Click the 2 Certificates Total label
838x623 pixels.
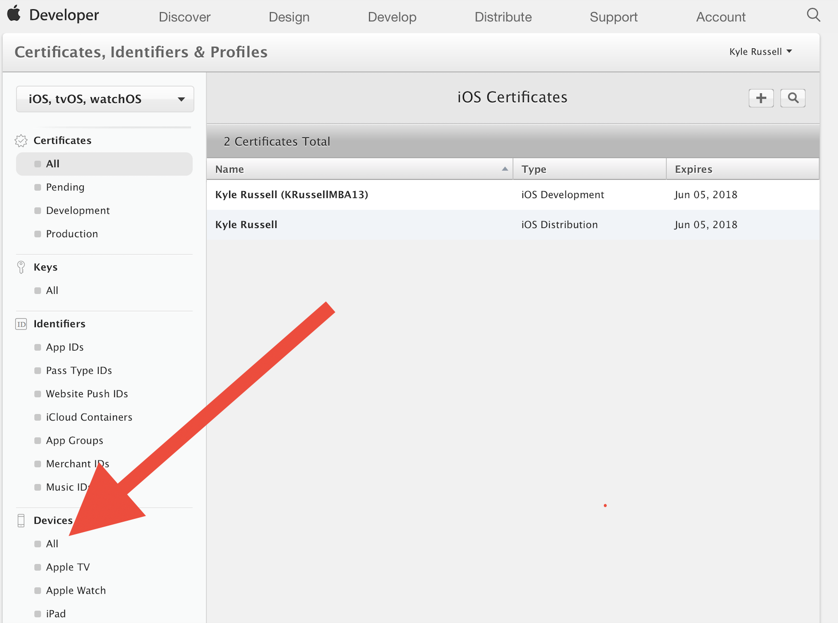coord(277,142)
